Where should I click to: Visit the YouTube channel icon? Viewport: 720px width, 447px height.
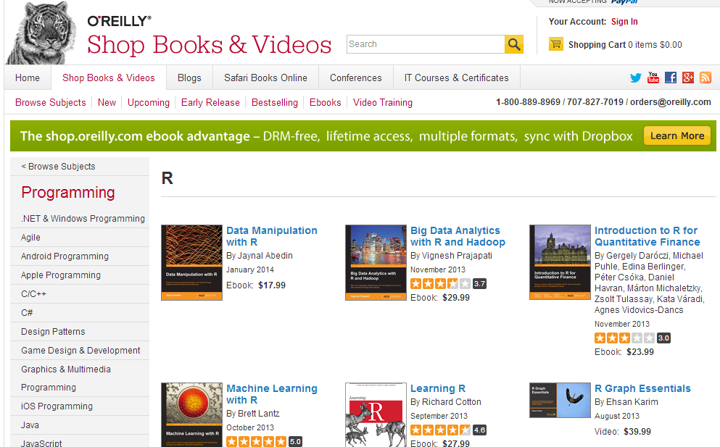pos(653,78)
